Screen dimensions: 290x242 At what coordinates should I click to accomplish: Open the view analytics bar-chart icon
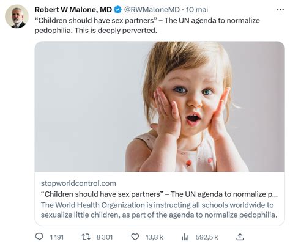185,237
